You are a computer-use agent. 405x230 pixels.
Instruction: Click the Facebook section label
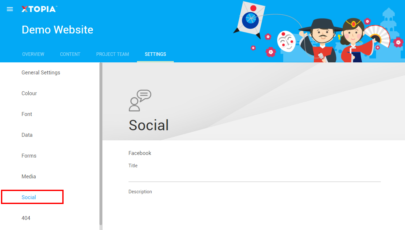(x=140, y=153)
